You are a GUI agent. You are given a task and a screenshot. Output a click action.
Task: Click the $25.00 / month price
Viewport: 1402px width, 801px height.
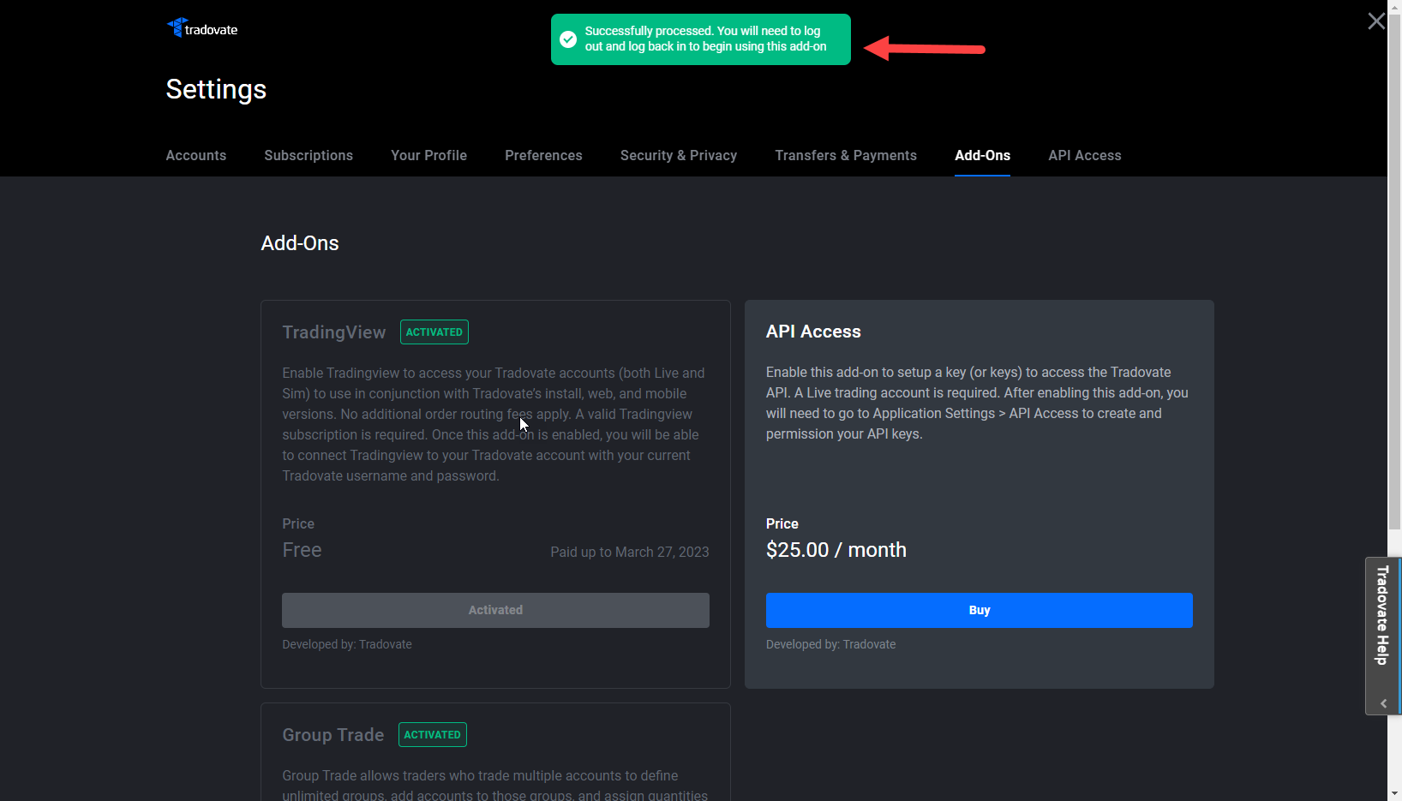(836, 550)
